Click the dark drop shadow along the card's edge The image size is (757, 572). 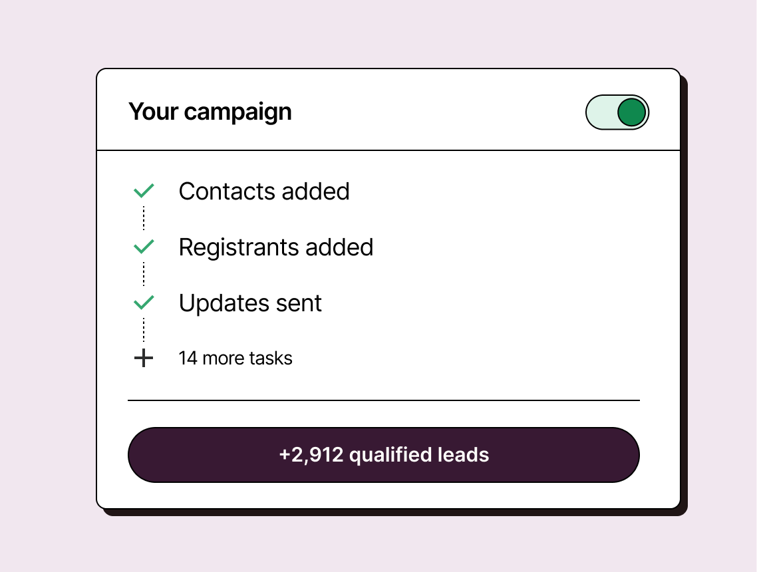684,299
